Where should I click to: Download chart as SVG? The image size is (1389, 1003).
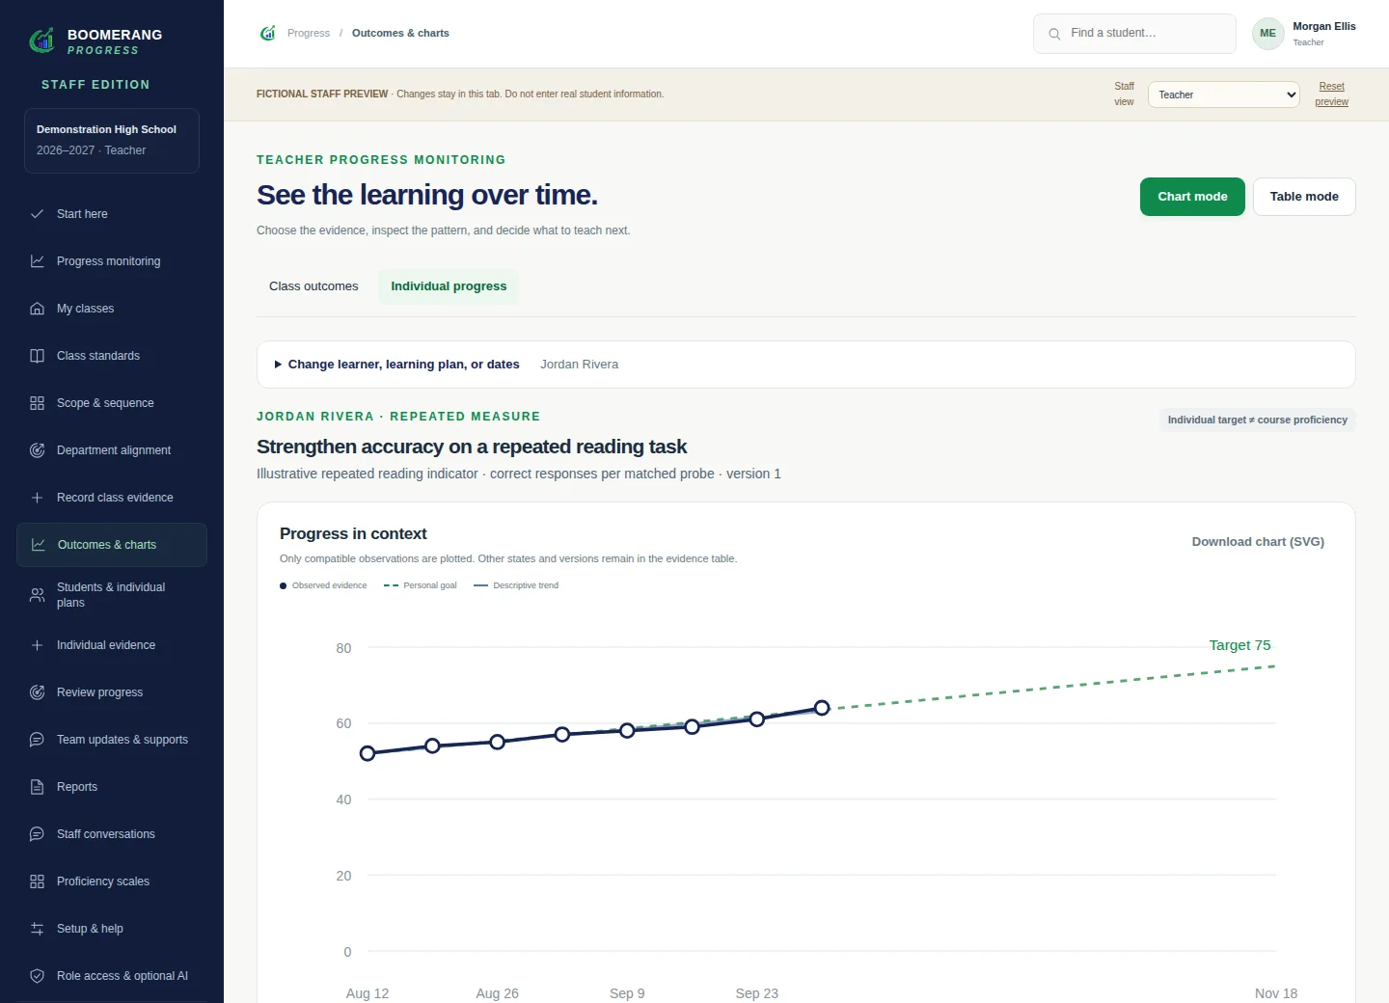[1258, 542]
